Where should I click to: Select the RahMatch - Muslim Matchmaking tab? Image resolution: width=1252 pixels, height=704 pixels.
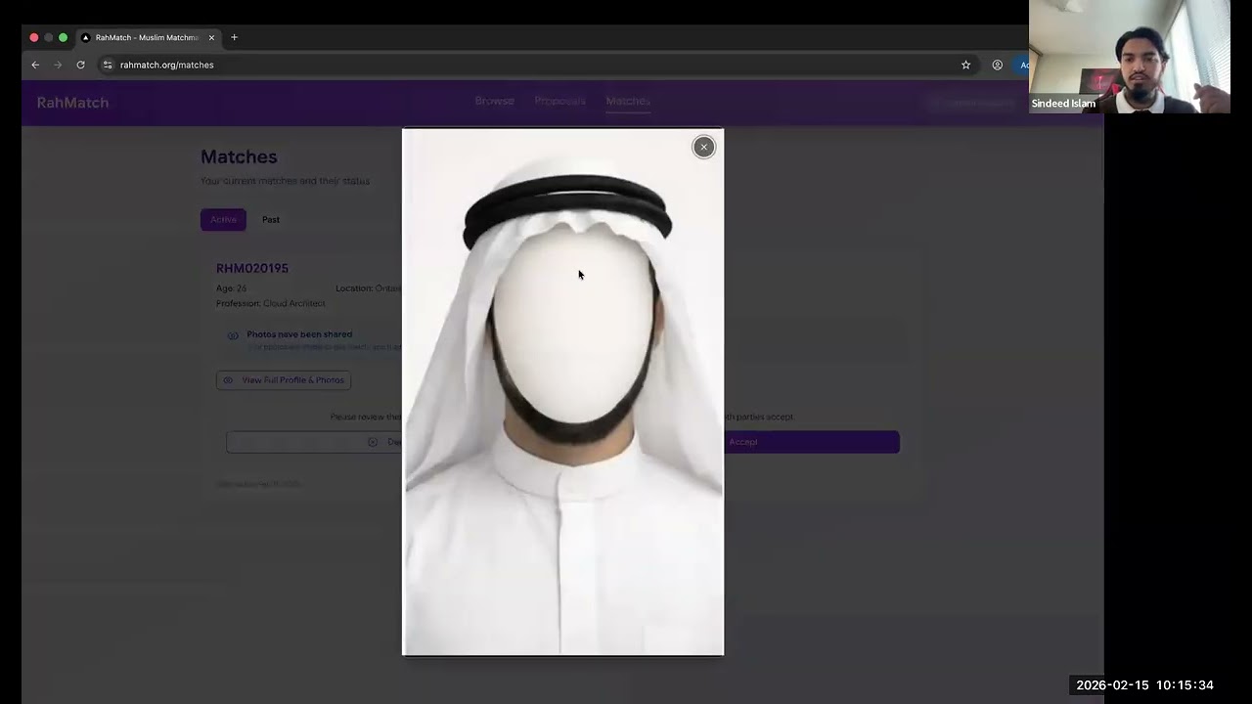tap(147, 37)
